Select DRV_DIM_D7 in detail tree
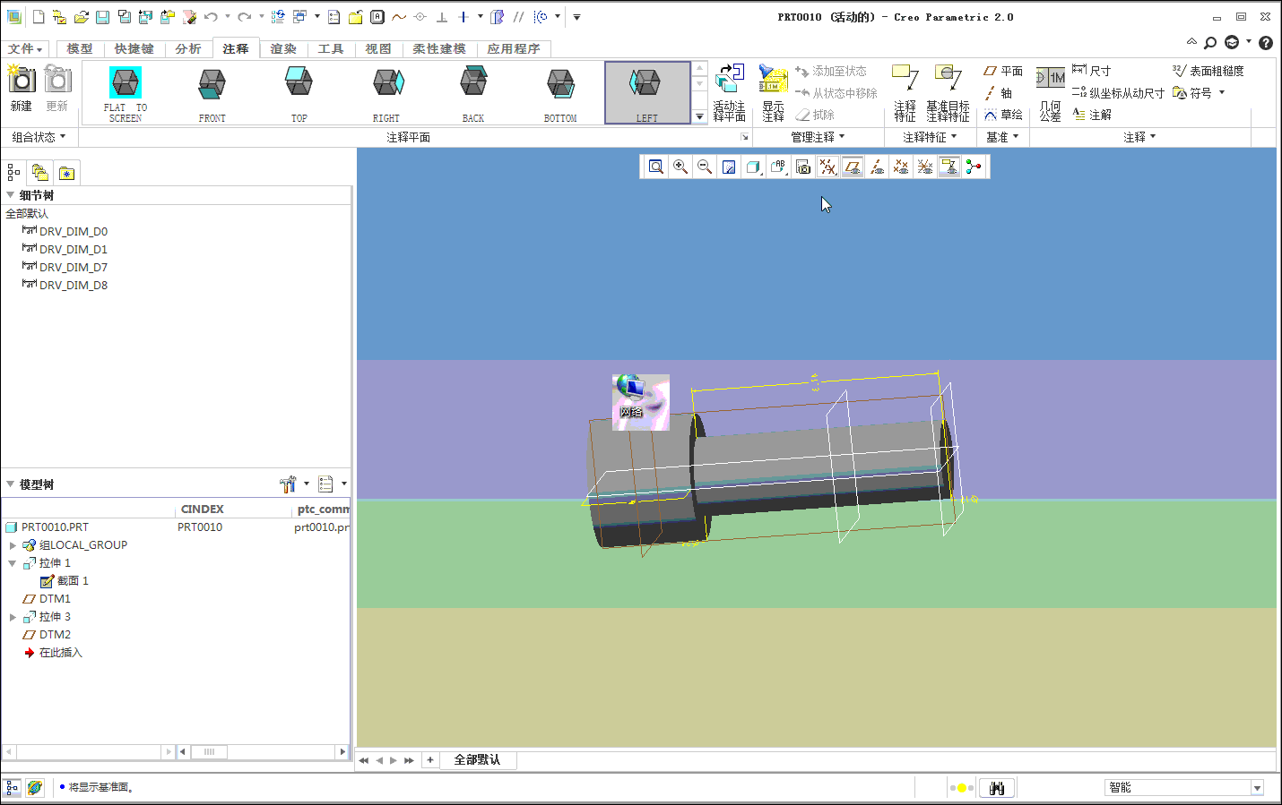1282x805 pixels. [x=65, y=267]
